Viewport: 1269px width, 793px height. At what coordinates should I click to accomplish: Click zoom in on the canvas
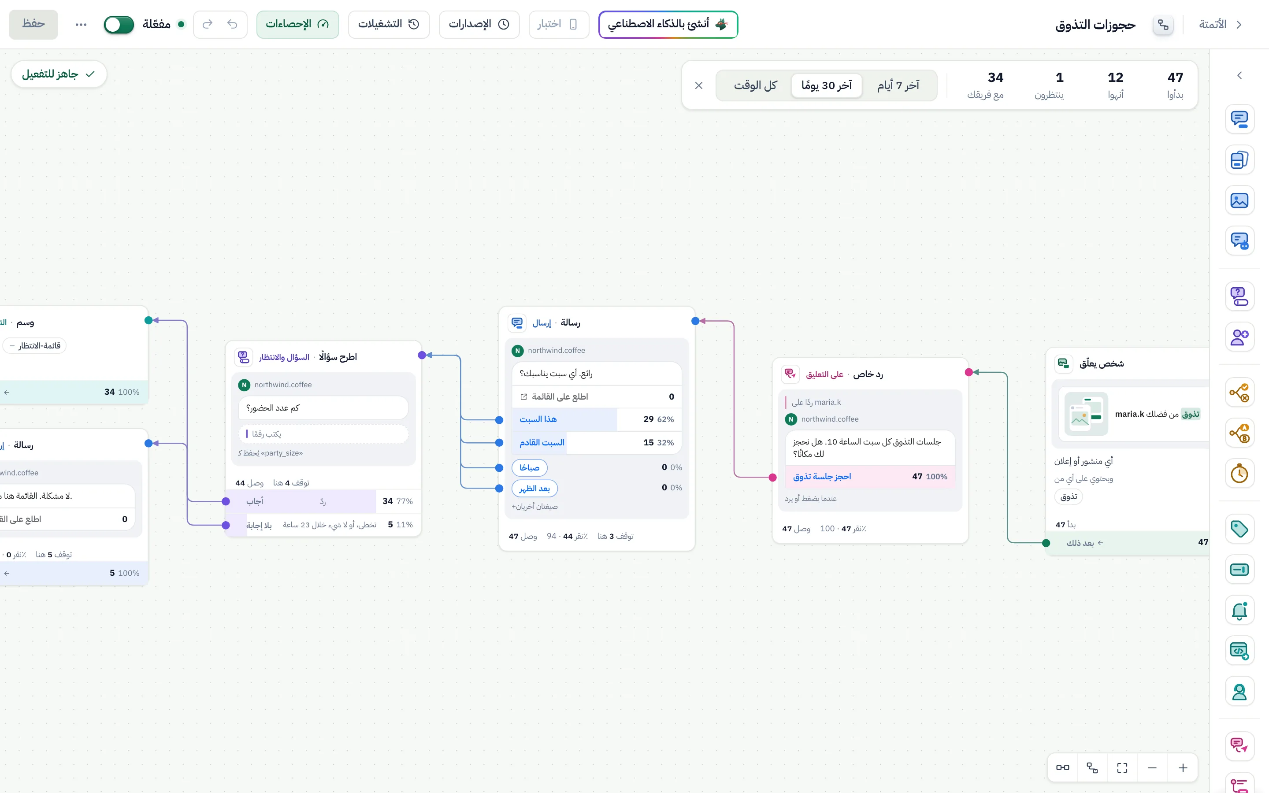tap(1183, 768)
